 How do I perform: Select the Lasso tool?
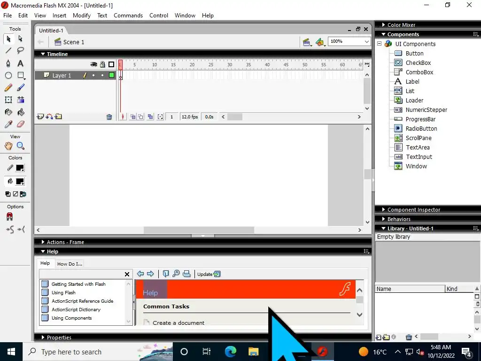[21, 51]
